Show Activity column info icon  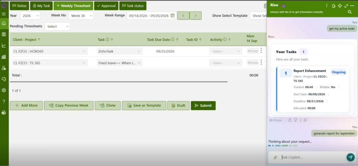(x=225, y=39)
